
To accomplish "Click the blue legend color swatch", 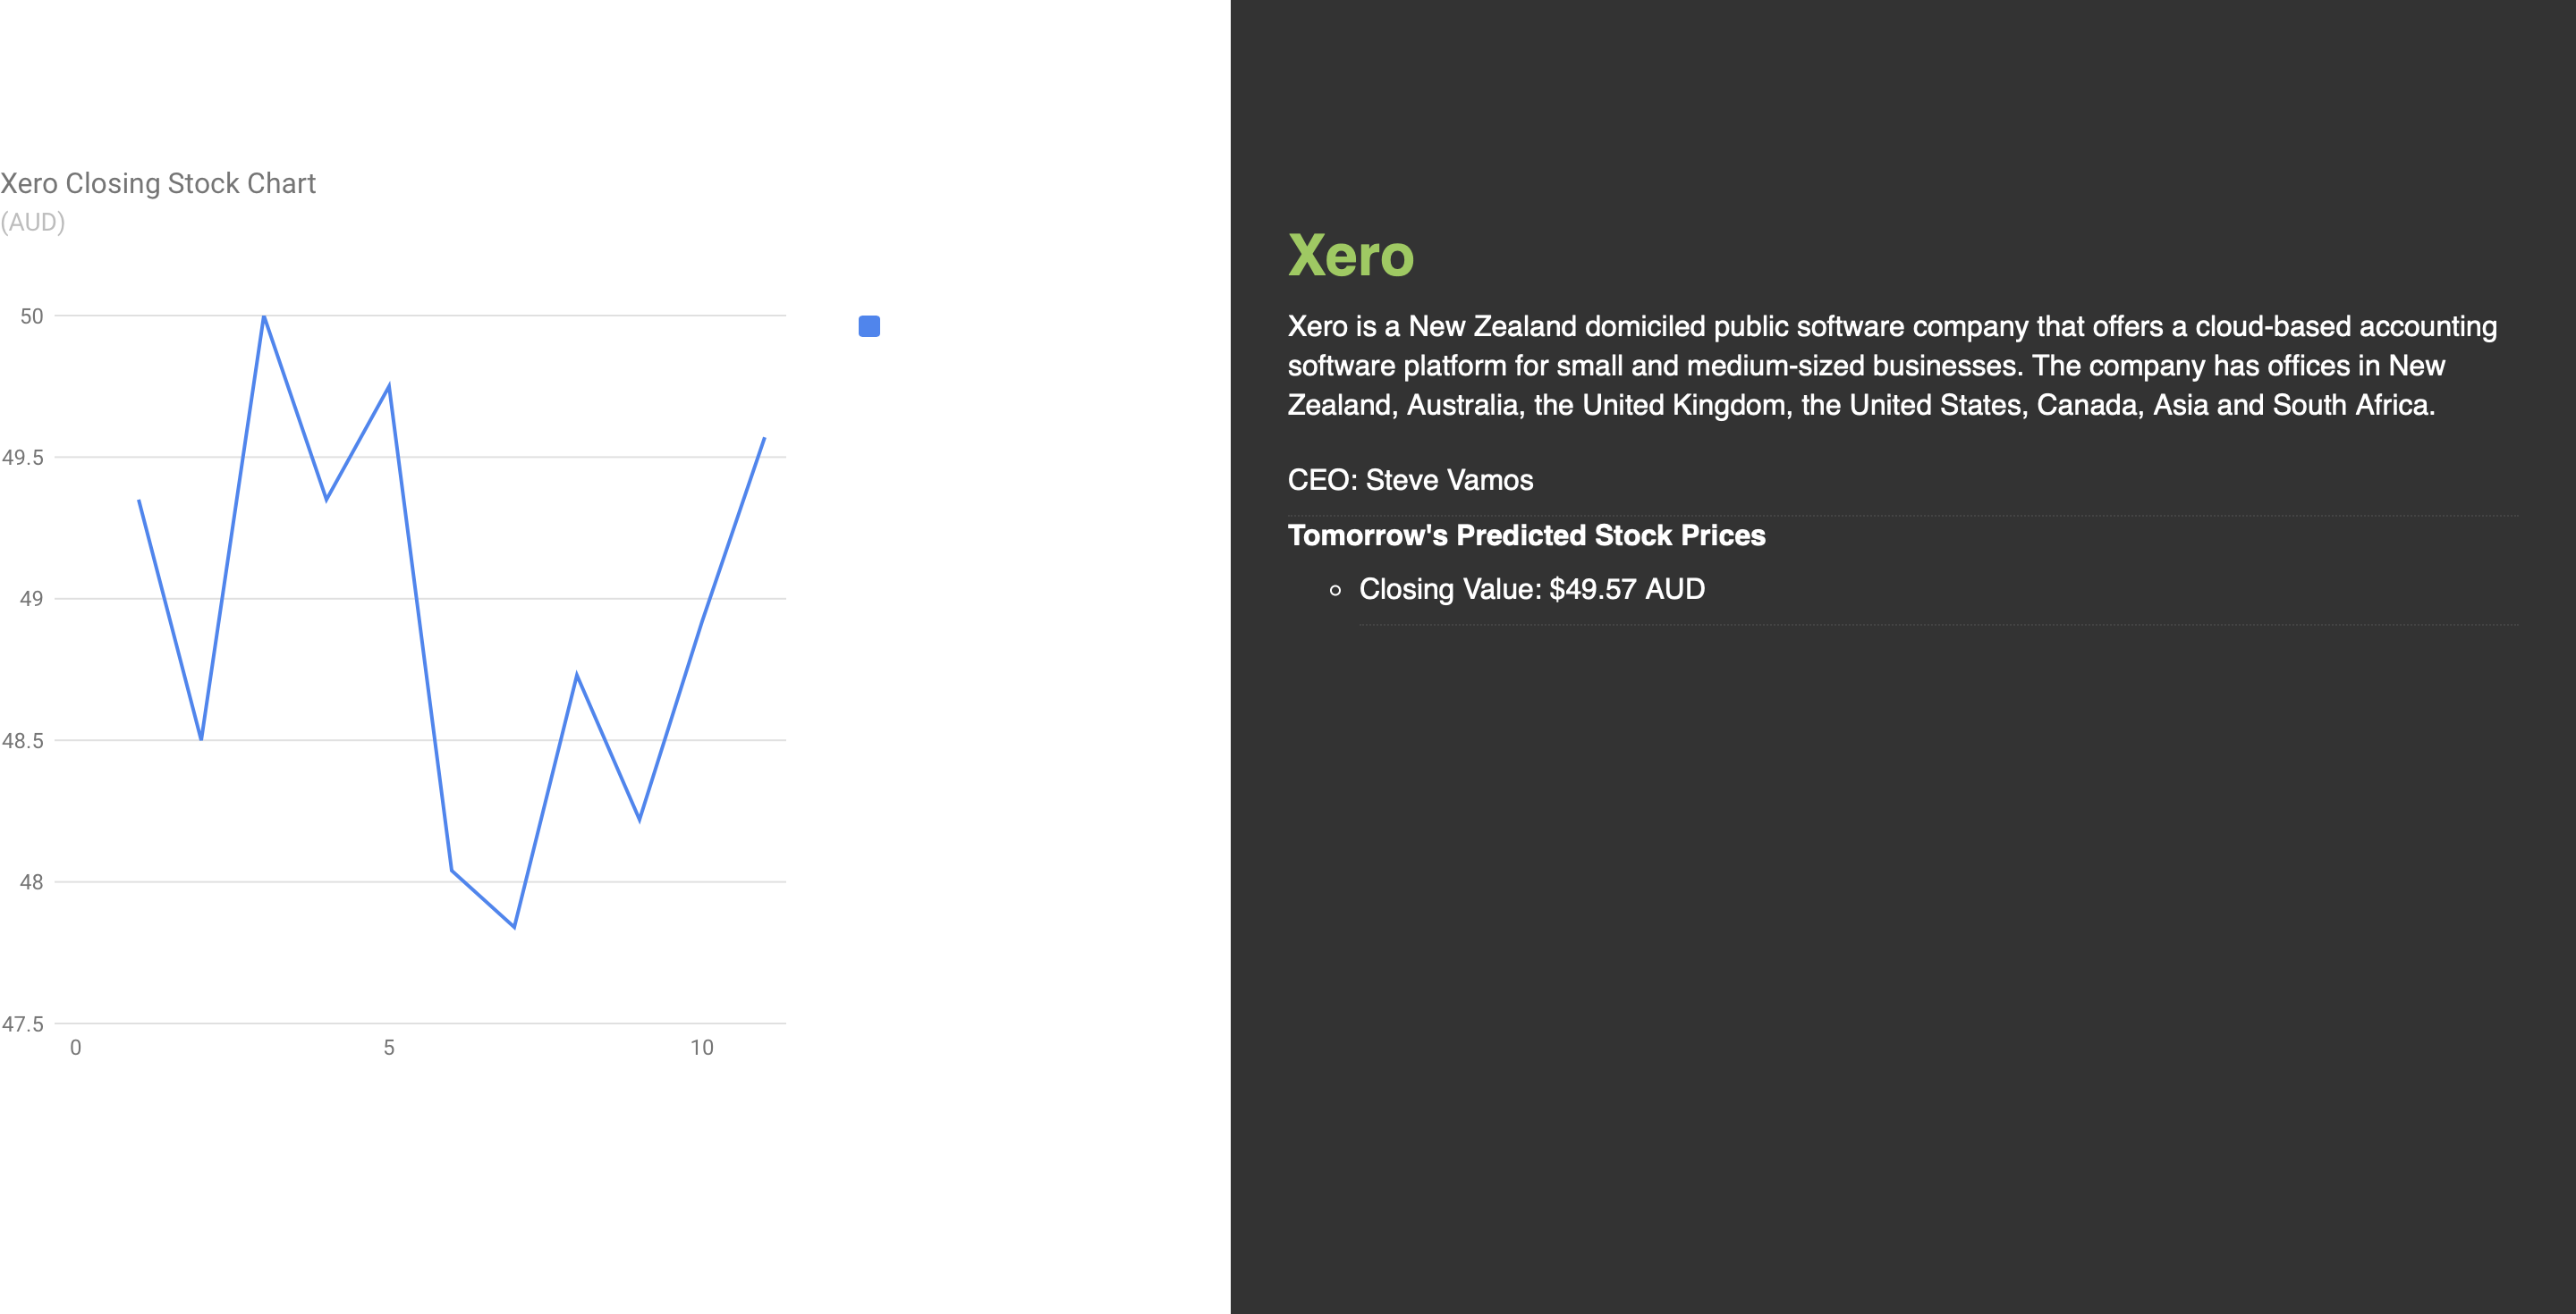I will click(x=869, y=327).
